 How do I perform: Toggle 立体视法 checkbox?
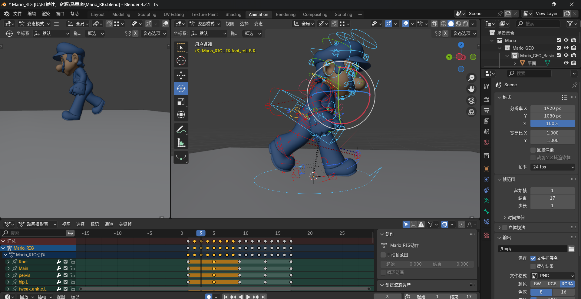[505, 228]
